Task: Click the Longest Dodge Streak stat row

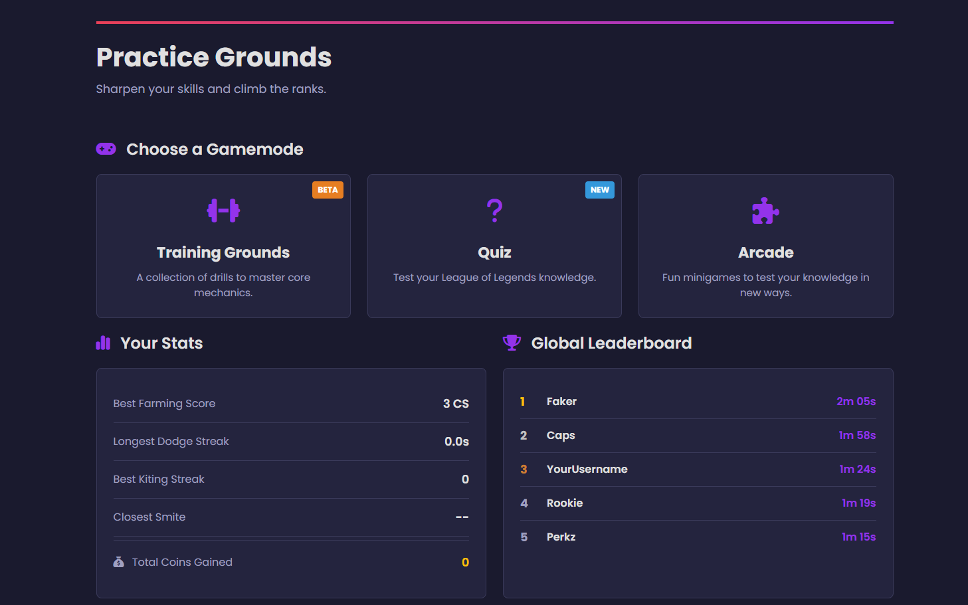Action: pyautogui.click(x=291, y=442)
